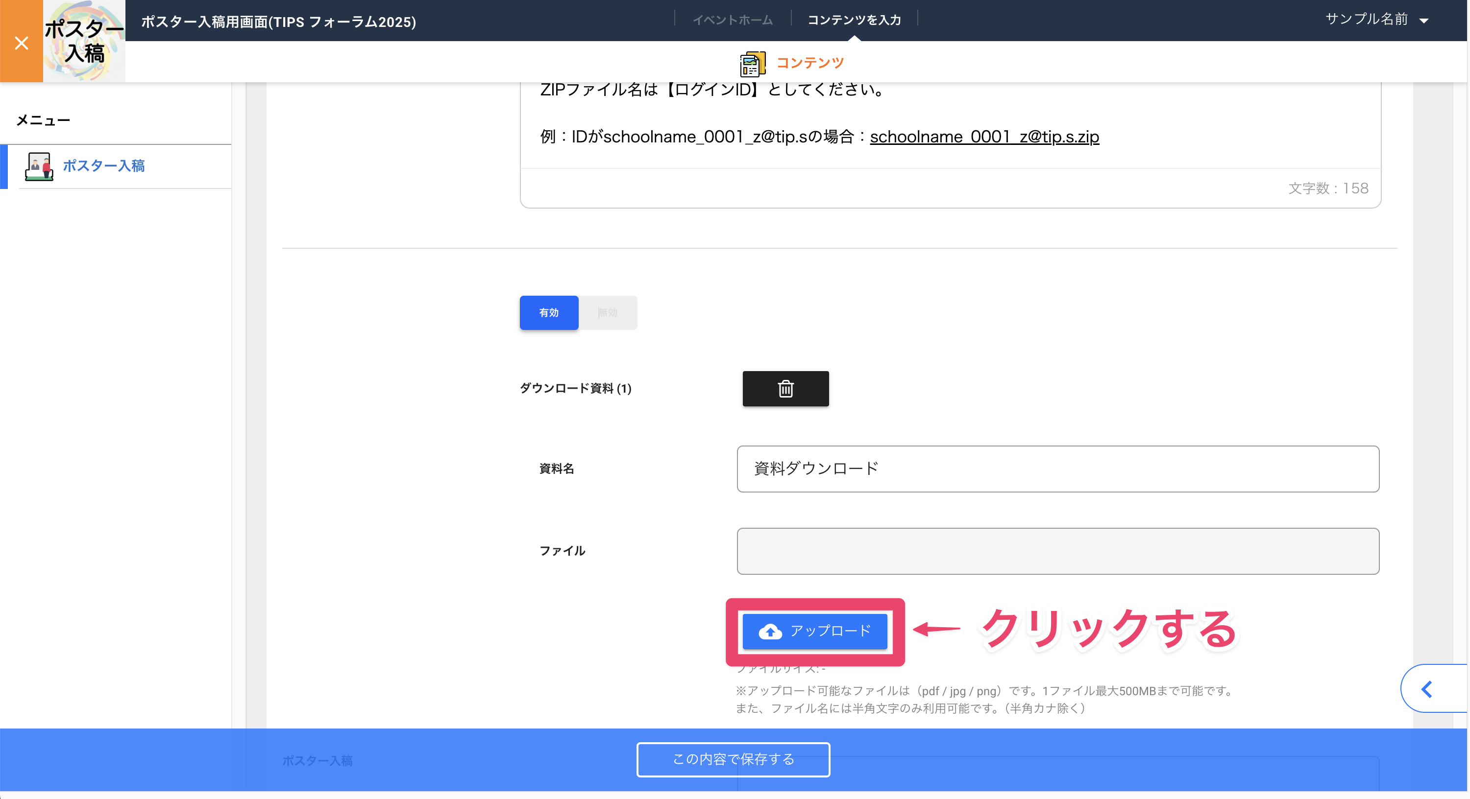Viewport: 1470px width, 799px height.
Task: Select the コンテンツを入力 tab
Action: pyautogui.click(x=854, y=19)
